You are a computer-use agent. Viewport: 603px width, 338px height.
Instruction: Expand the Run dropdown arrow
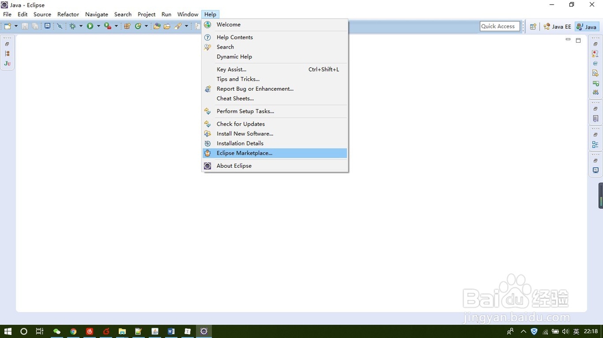[x=98, y=26]
